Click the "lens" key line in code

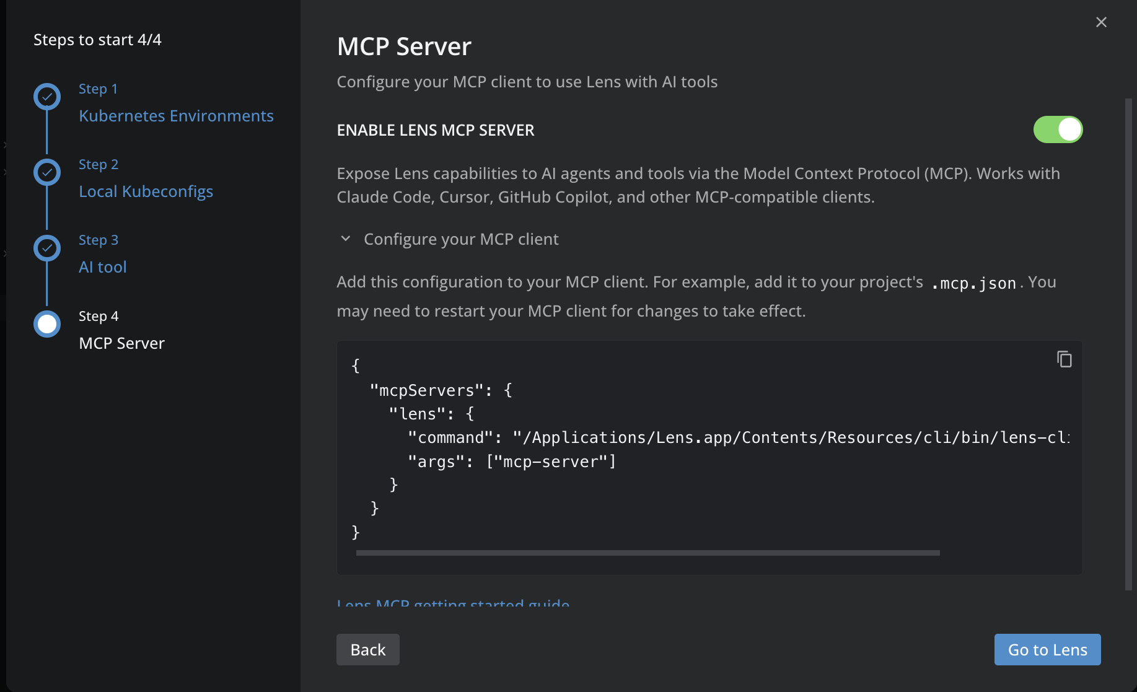pos(431,414)
